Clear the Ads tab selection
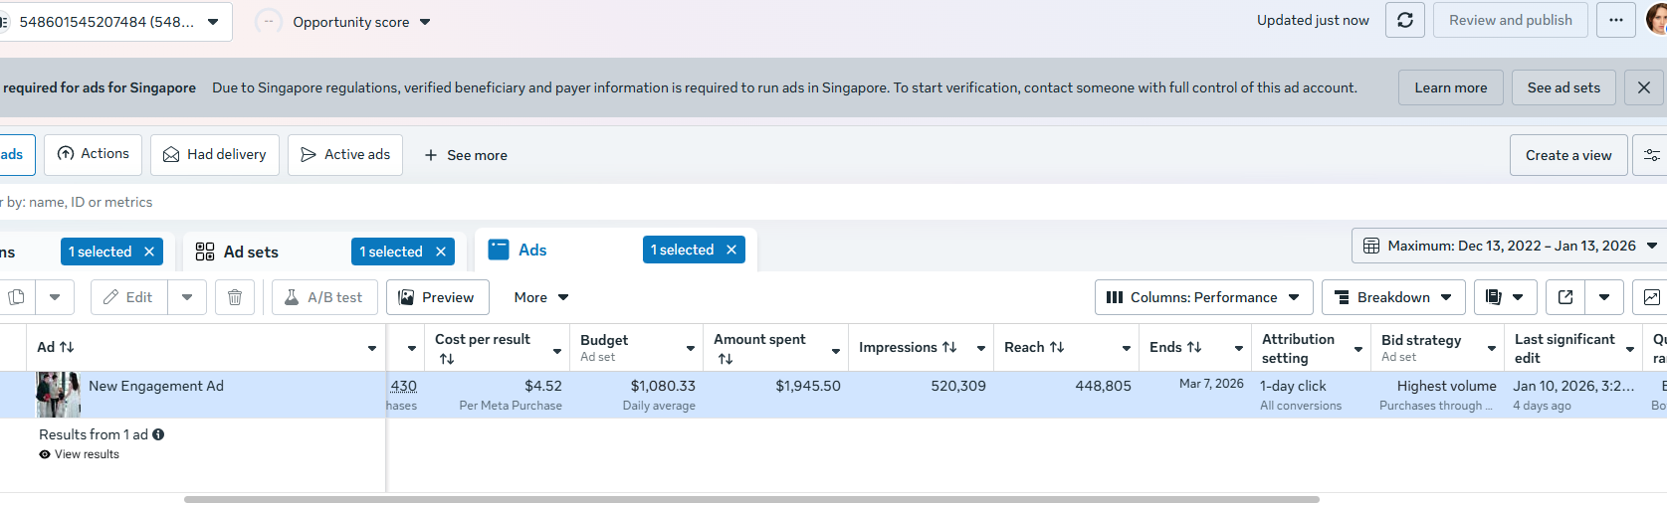The width and height of the screenshot is (1667, 506). tap(731, 250)
